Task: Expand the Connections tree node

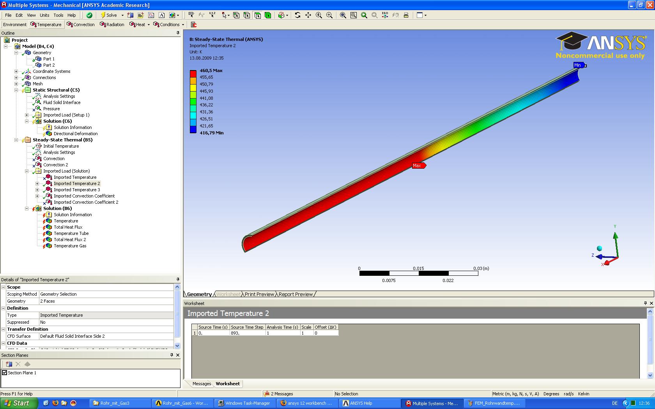Action: [16, 78]
